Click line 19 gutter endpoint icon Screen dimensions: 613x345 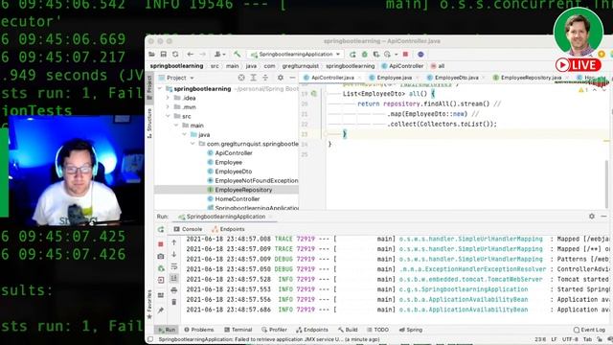[314, 94]
